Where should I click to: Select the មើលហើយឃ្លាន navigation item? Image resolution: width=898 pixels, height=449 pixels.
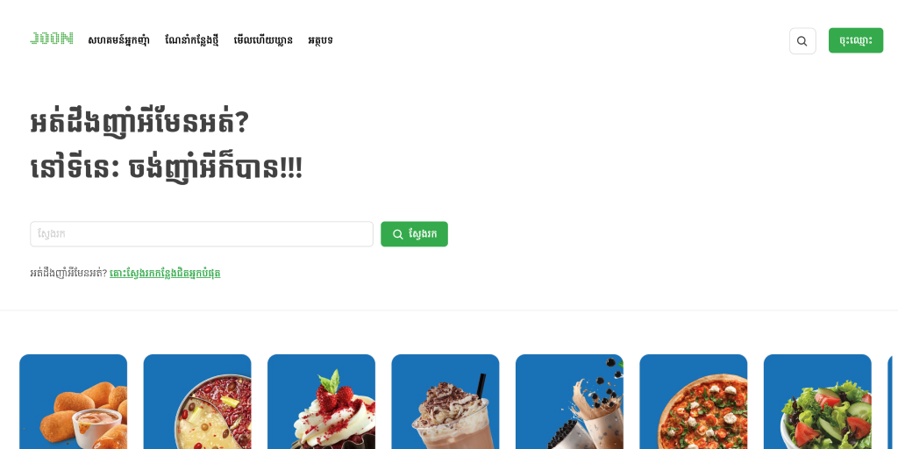point(263,40)
